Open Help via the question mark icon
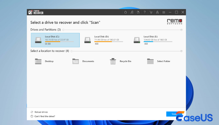The image size is (219, 125). pyautogui.click(x=145, y=12)
